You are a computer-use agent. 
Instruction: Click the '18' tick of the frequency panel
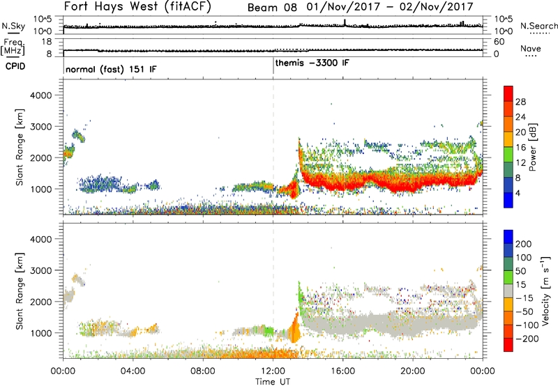pos(47,42)
